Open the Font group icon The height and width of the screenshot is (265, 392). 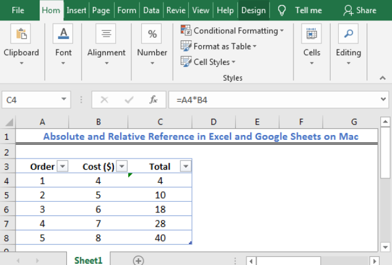coord(63,35)
